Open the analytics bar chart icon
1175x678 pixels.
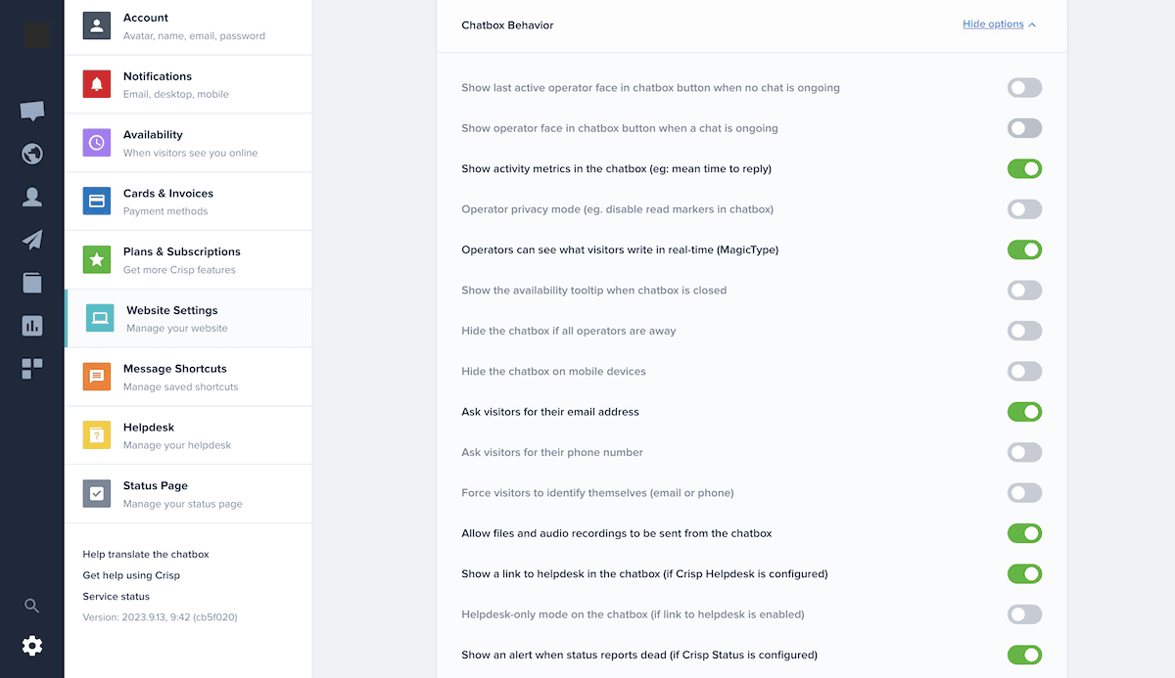point(32,326)
